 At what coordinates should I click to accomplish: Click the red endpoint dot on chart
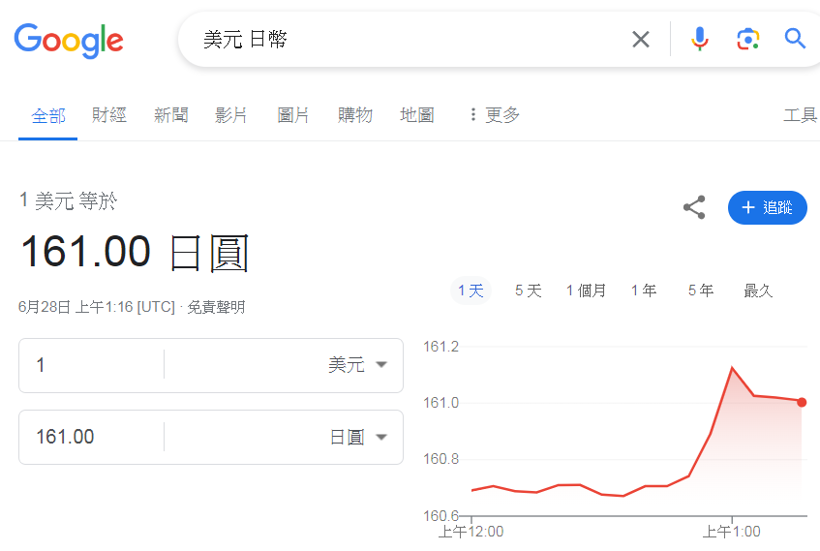tap(802, 402)
